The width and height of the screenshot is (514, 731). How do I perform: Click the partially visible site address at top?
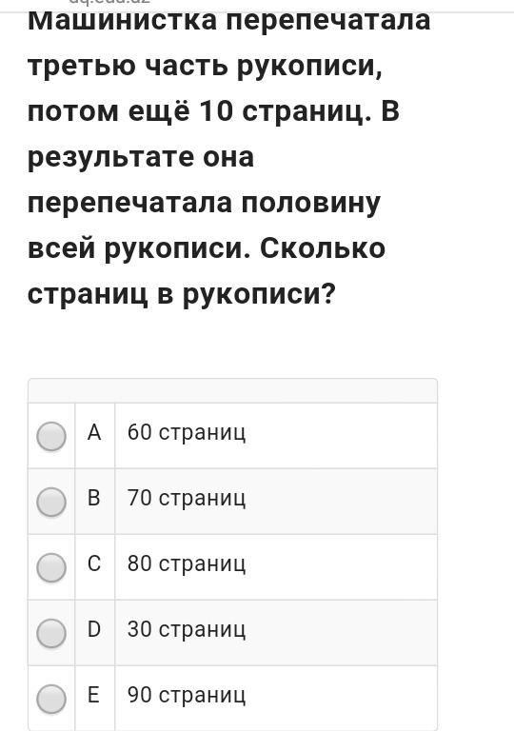pos(109,2)
